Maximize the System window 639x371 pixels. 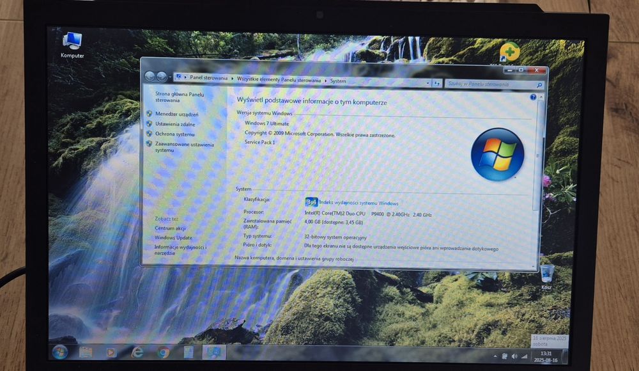tap(520, 70)
